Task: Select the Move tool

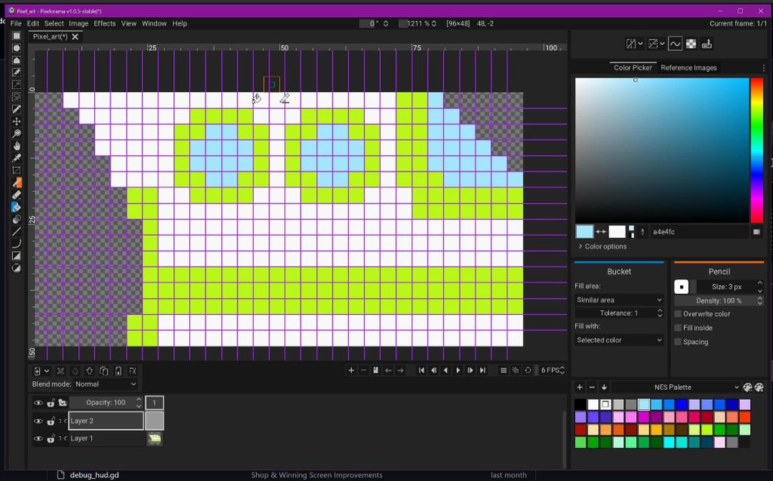Action: pos(16,121)
